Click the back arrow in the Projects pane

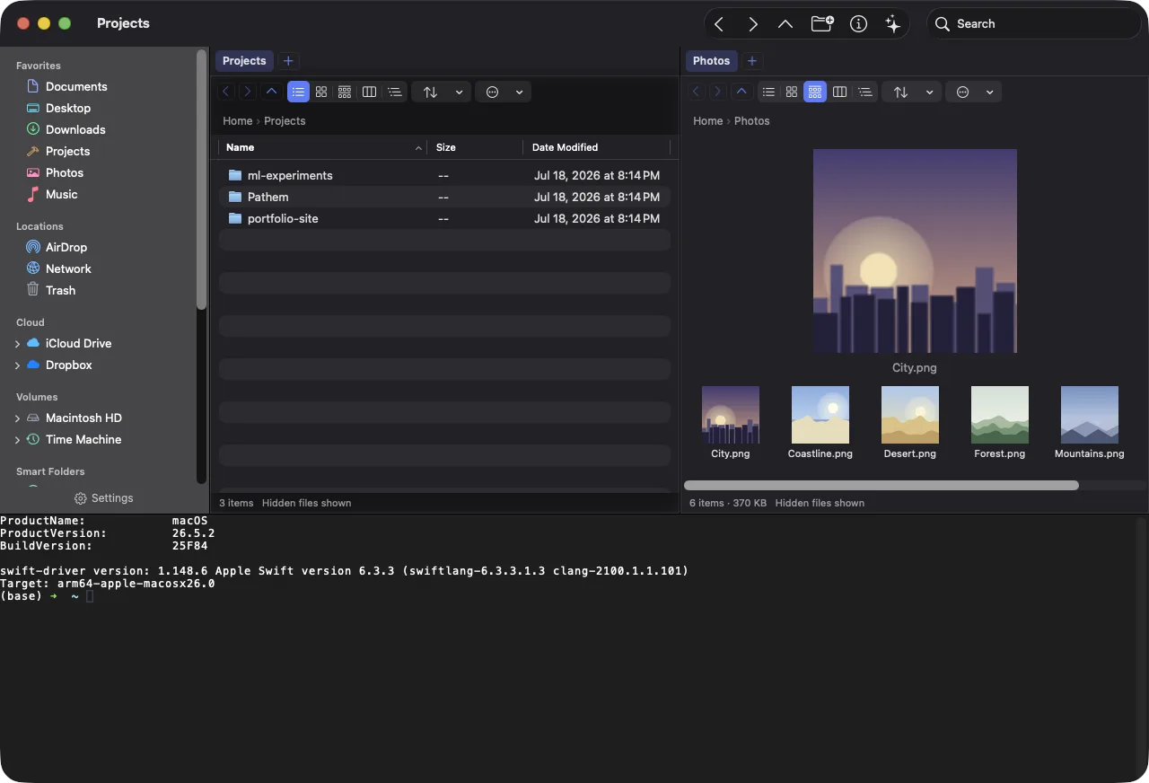(x=226, y=92)
